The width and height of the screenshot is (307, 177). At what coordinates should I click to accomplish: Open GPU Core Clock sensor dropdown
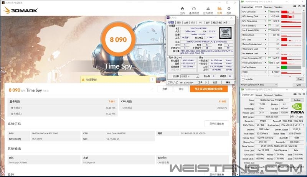(x=266, y=12)
